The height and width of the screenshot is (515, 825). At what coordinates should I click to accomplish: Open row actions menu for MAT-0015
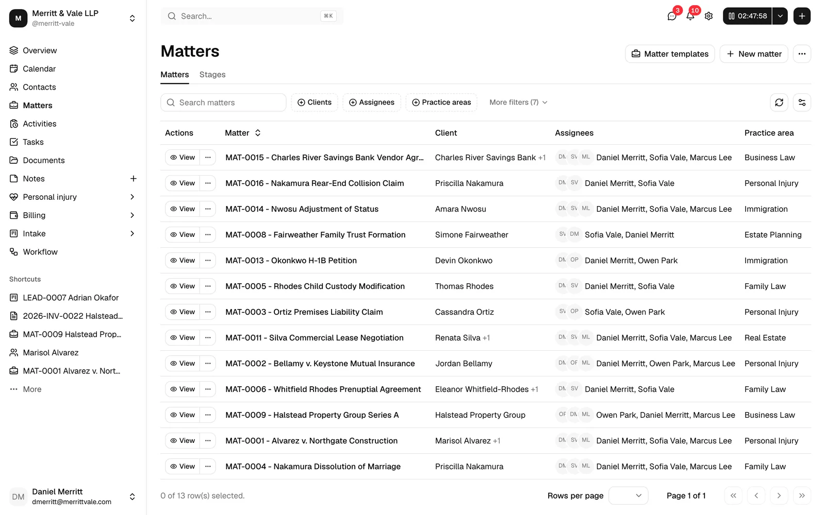(208, 158)
